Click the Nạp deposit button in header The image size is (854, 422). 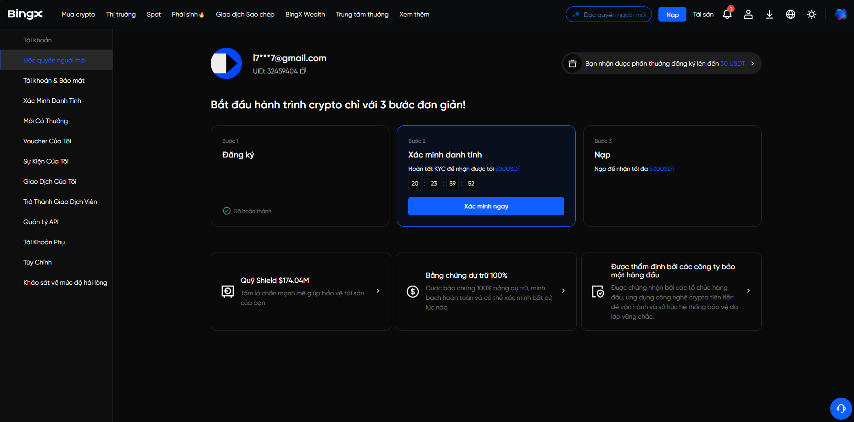click(x=672, y=14)
